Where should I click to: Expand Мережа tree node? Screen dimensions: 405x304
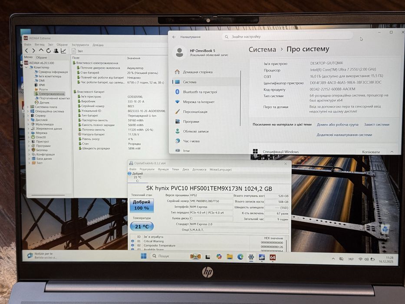28,133
